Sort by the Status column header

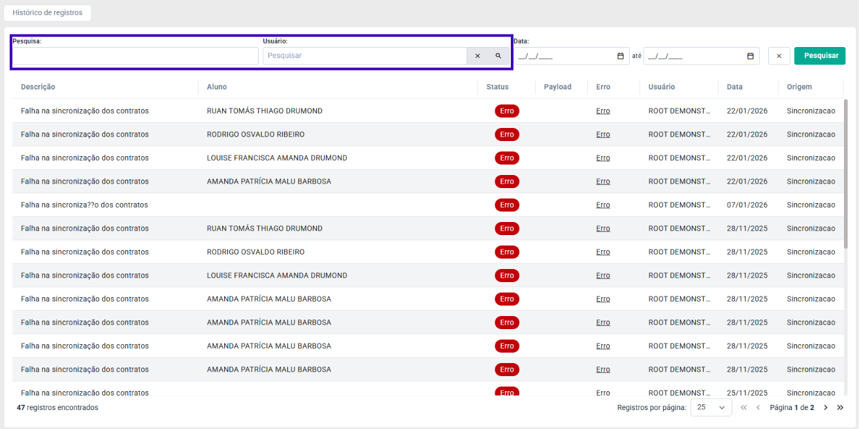[x=498, y=87]
